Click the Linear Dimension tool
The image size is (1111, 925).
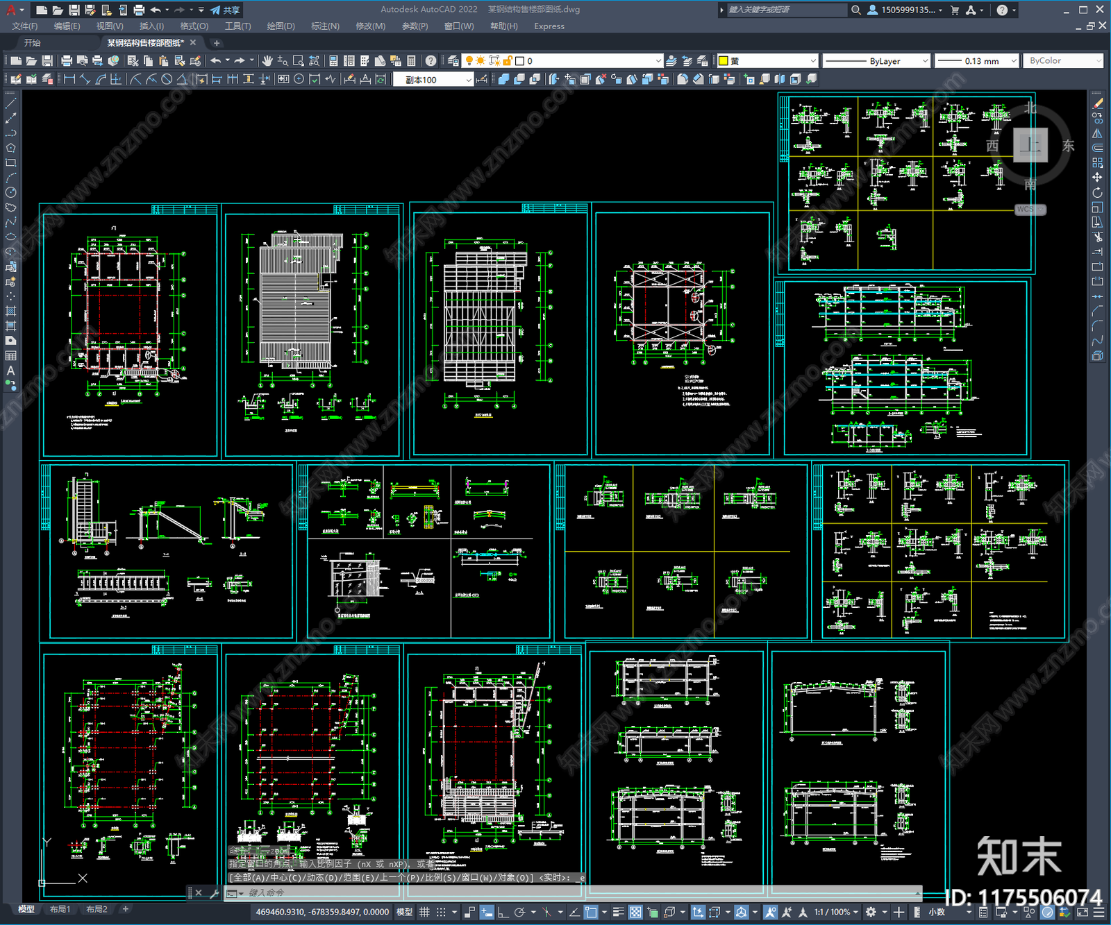coord(69,79)
